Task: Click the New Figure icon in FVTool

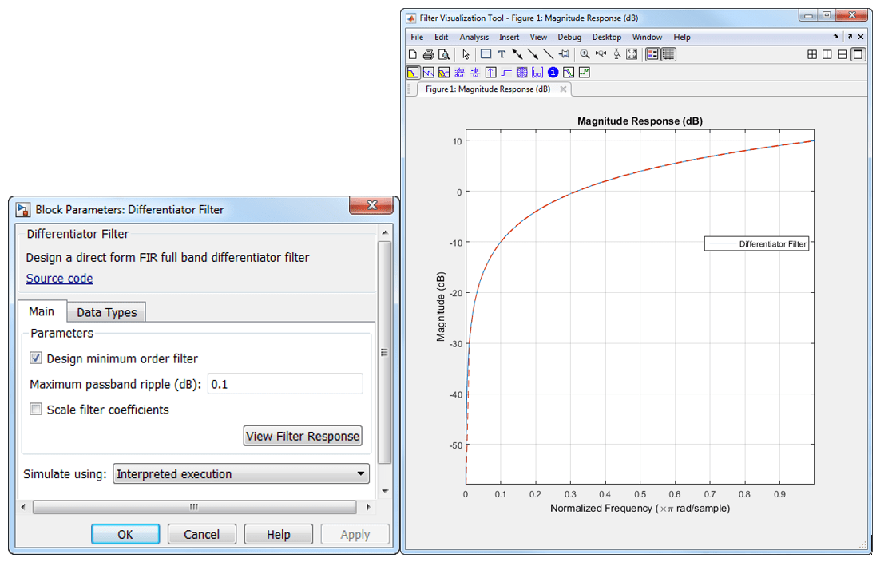Action: (412, 54)
